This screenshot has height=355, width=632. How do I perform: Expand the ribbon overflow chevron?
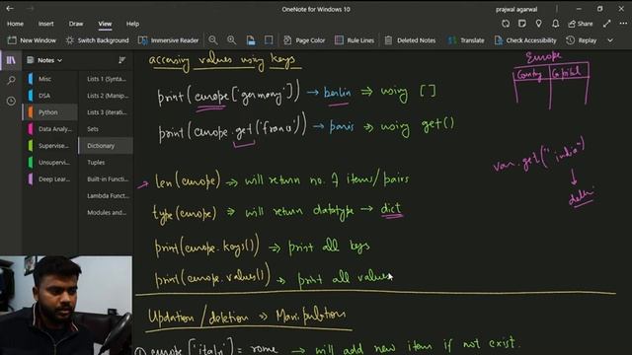click(x=610, y=40)
